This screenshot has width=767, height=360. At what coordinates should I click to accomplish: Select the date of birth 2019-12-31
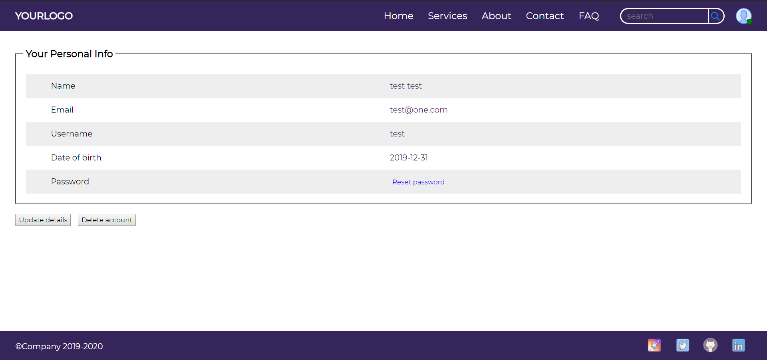coord(409,158)
